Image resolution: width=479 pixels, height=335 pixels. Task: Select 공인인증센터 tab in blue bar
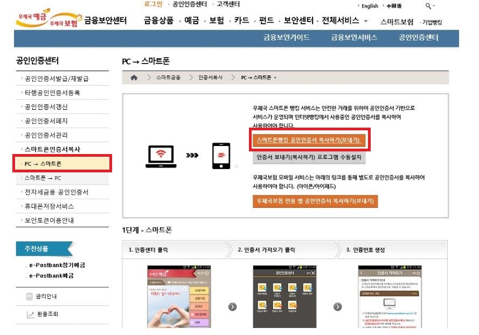pos(419,38)
